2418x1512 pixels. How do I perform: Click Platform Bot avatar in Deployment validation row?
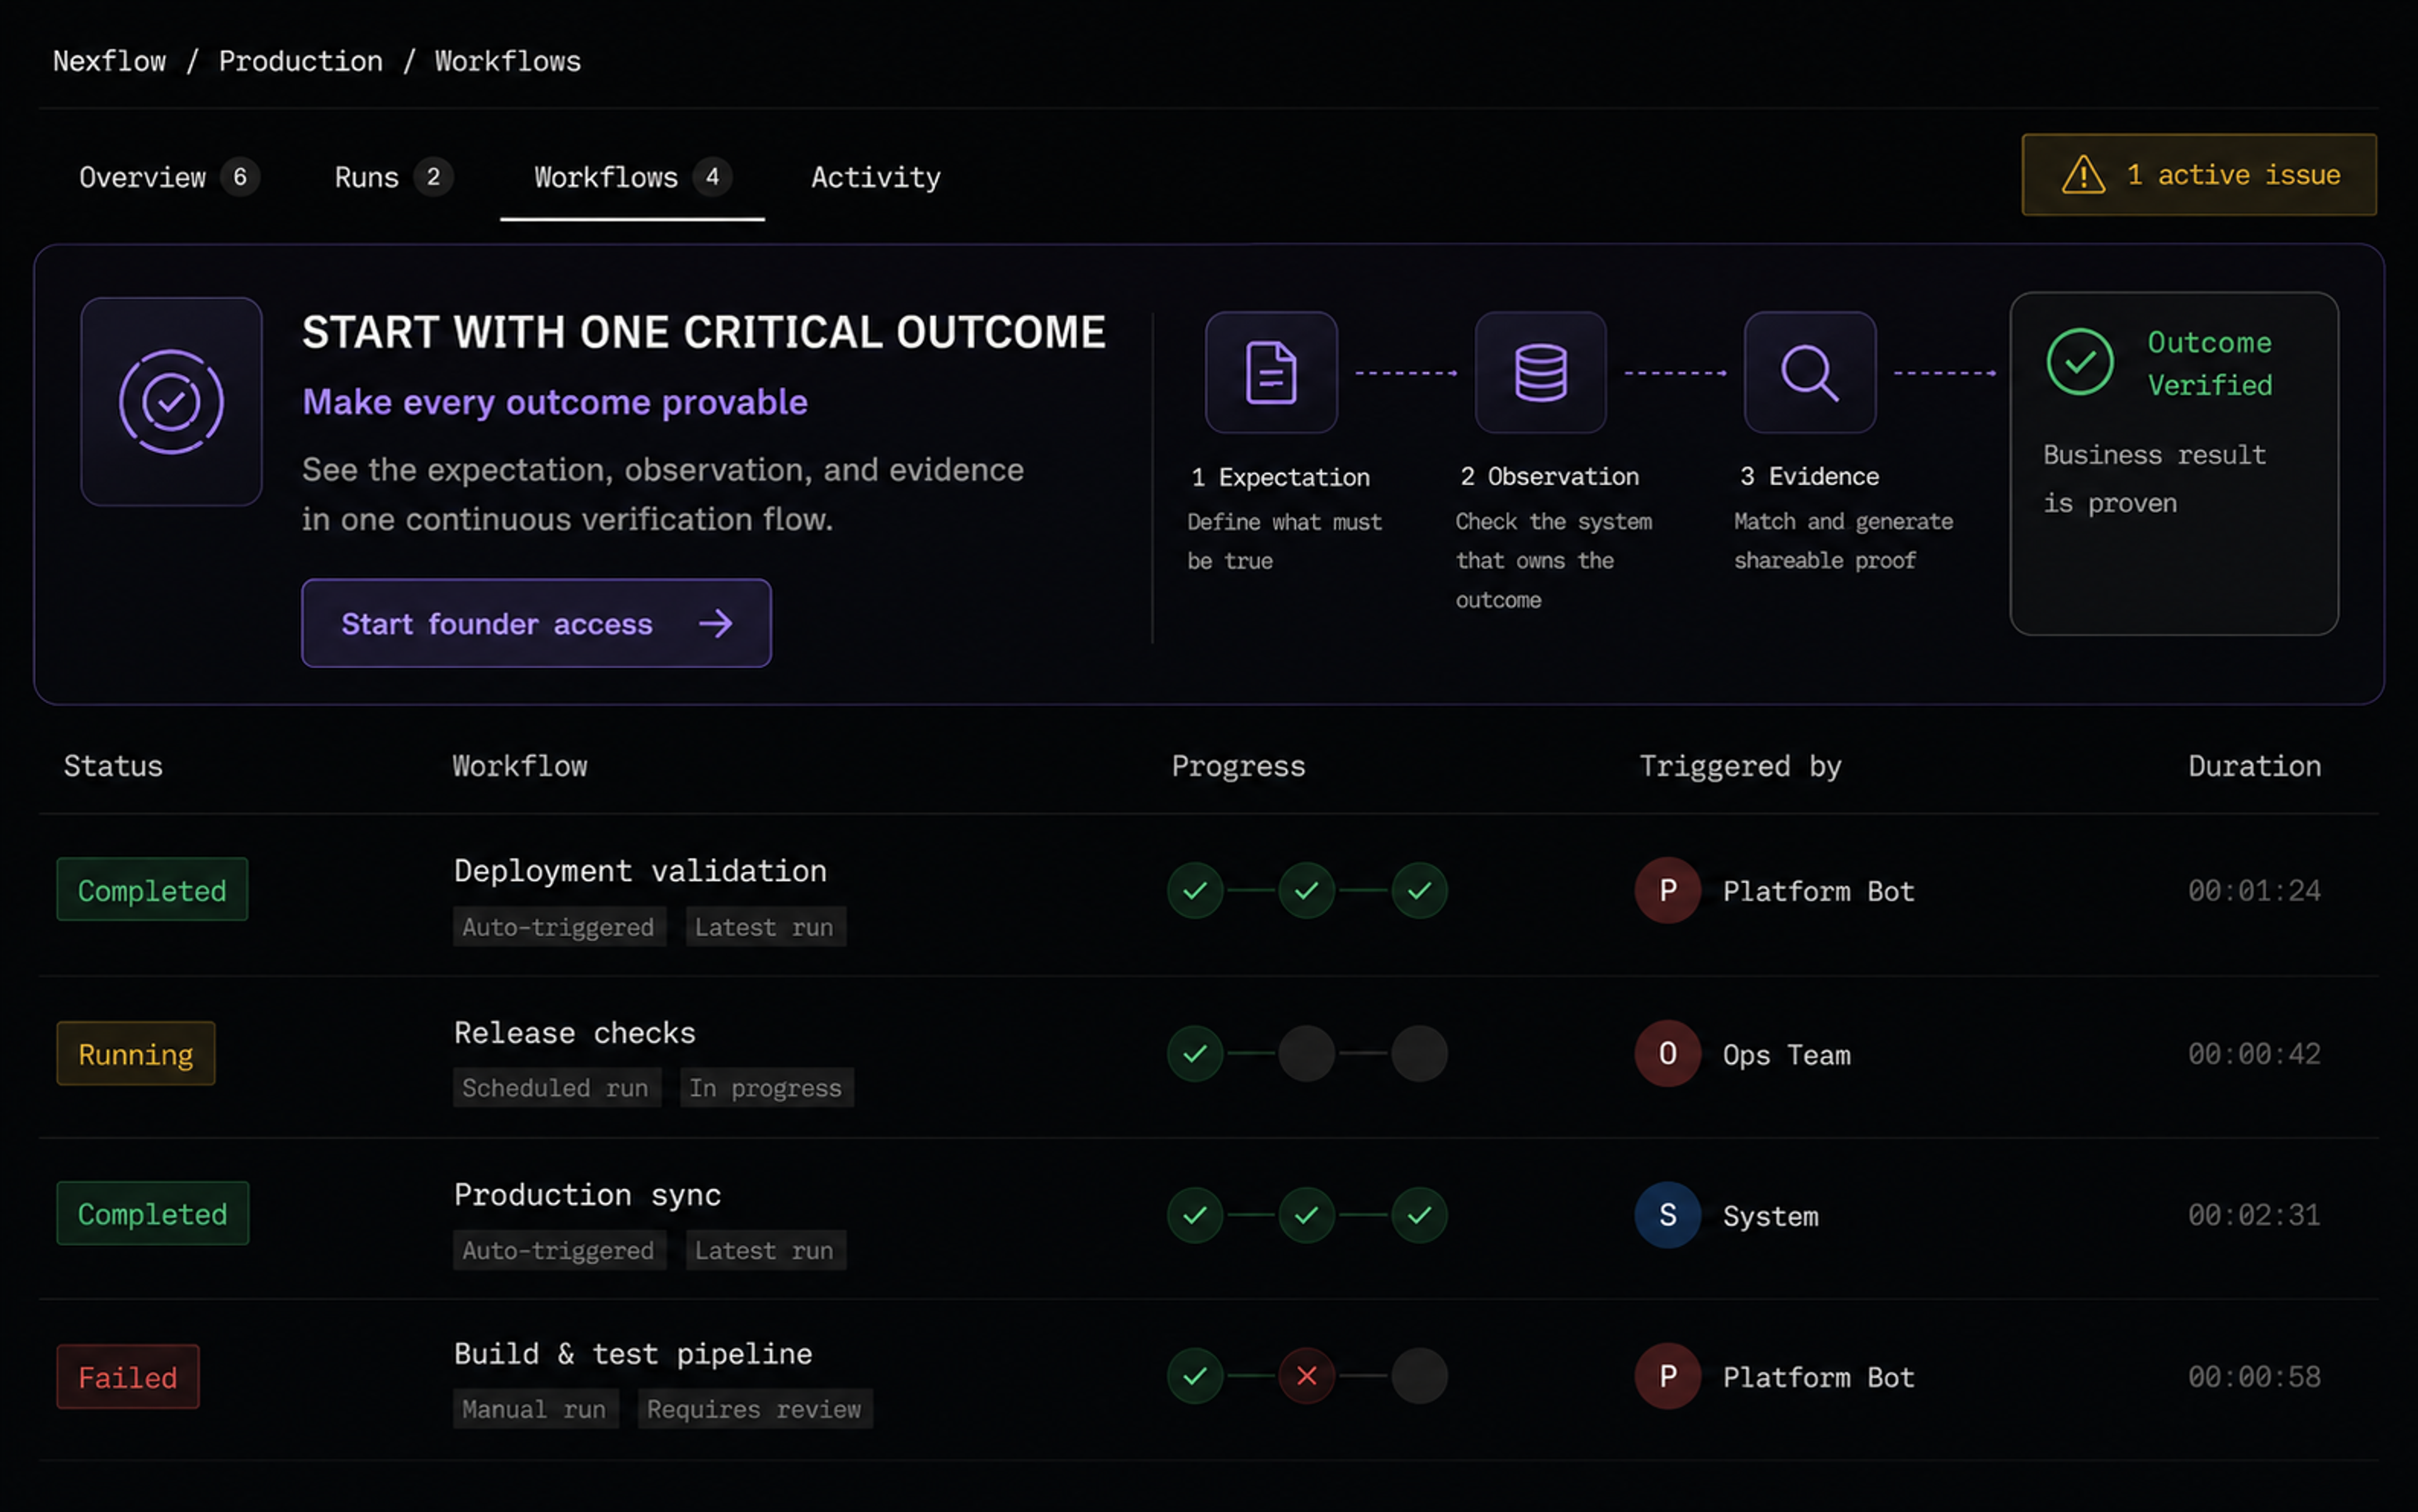(1667, 890)
